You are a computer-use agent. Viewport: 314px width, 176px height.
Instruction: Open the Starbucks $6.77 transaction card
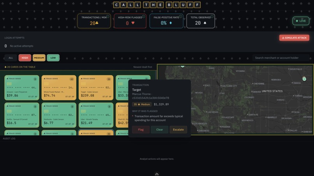59,115
